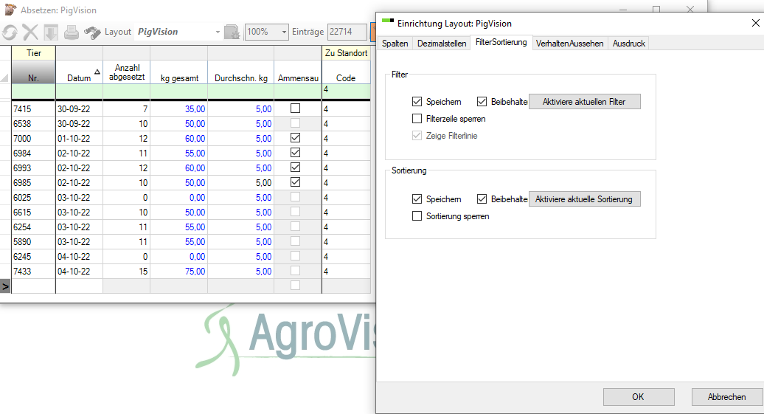Click the Abbrechen button
Image resolution: width=764 pixels, height=414 pixels.
point(726,397)
